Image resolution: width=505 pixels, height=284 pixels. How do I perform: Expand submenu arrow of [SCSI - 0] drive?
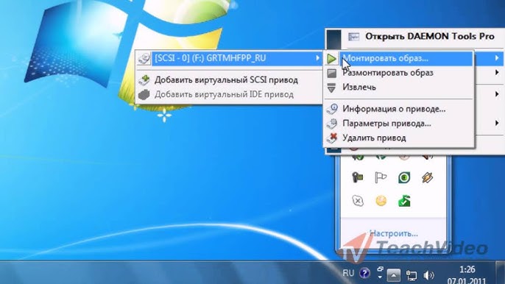[317, 58]
